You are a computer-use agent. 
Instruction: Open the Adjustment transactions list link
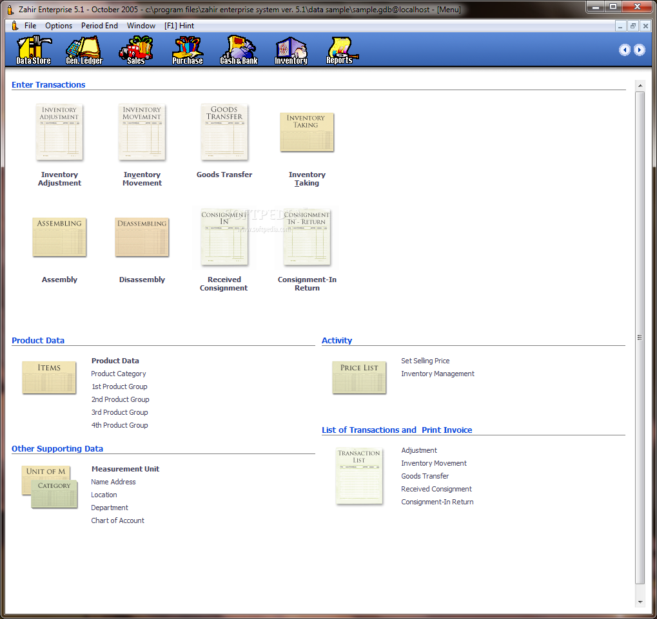pos(419,450)
